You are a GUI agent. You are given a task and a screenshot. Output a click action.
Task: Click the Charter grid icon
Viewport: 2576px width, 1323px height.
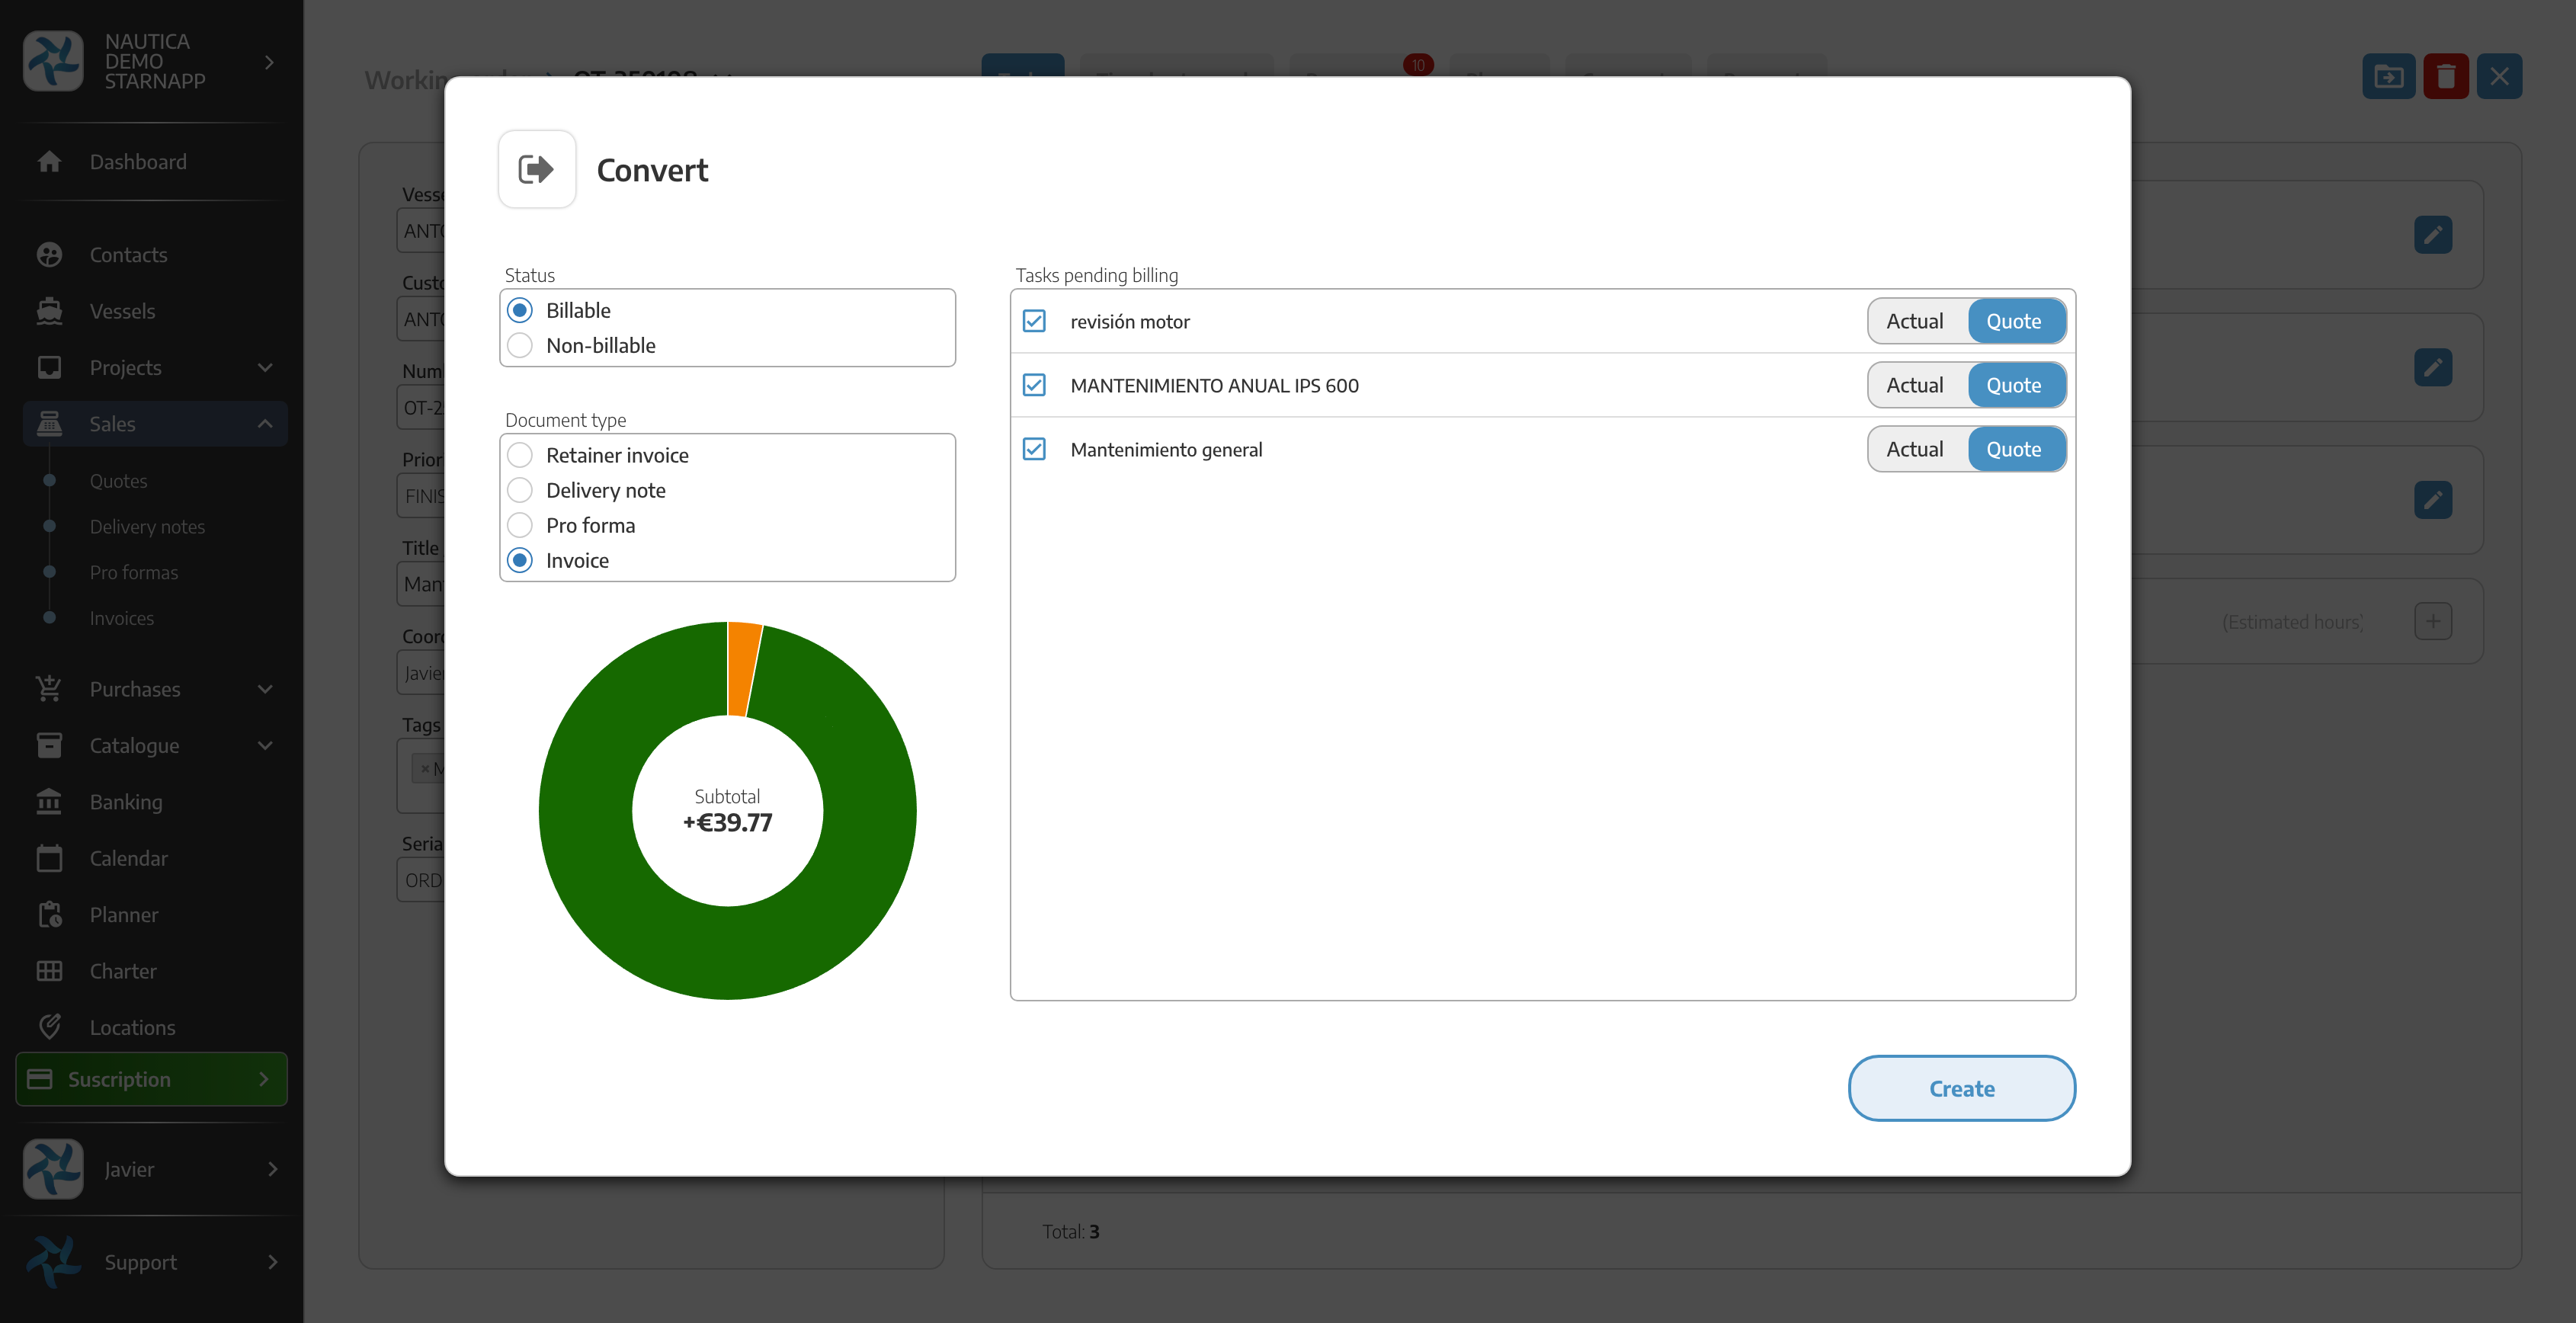[x=49, y=971]
